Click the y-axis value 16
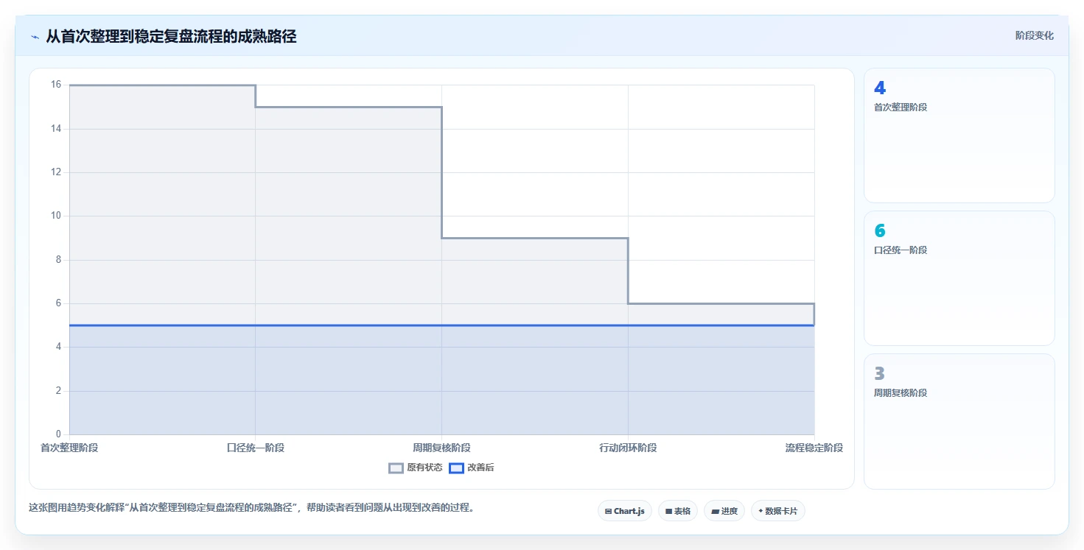 click(56, 85)
